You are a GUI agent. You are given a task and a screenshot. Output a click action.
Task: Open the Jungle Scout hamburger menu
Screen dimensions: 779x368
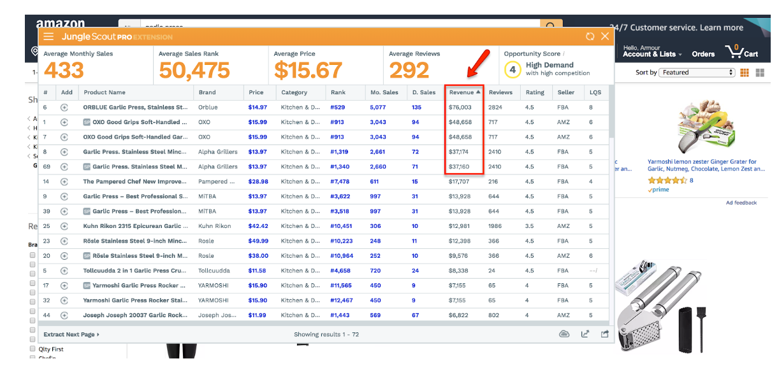tap(48, 37)
